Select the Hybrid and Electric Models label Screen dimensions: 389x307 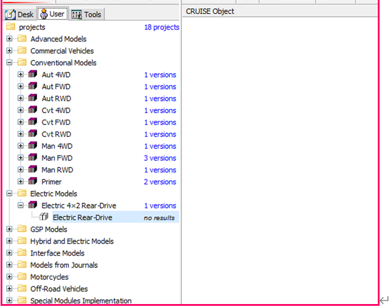(x=72, y=241)
